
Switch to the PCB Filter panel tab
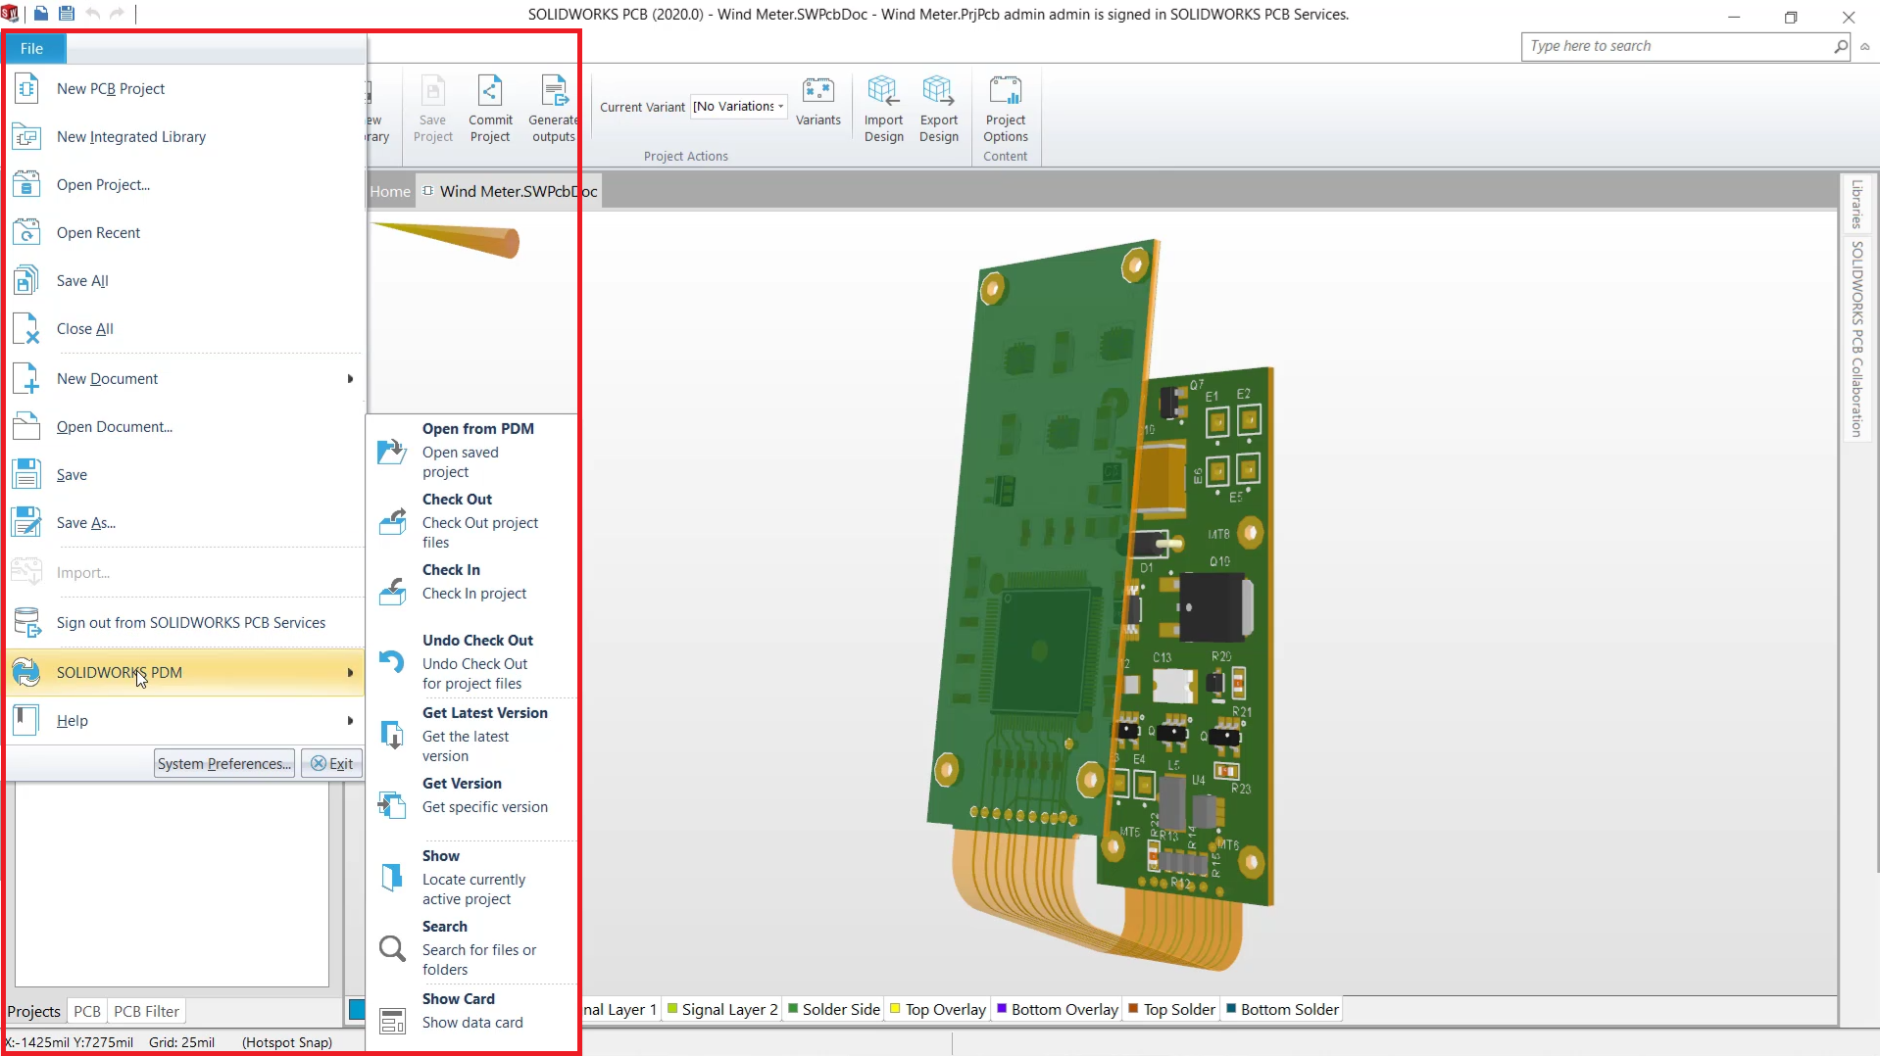[x=146, y=1011]
